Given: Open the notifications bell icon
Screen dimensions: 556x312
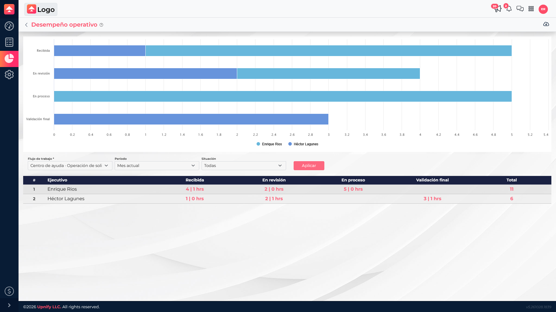Looking at the screenshot, I should (509, 9).
